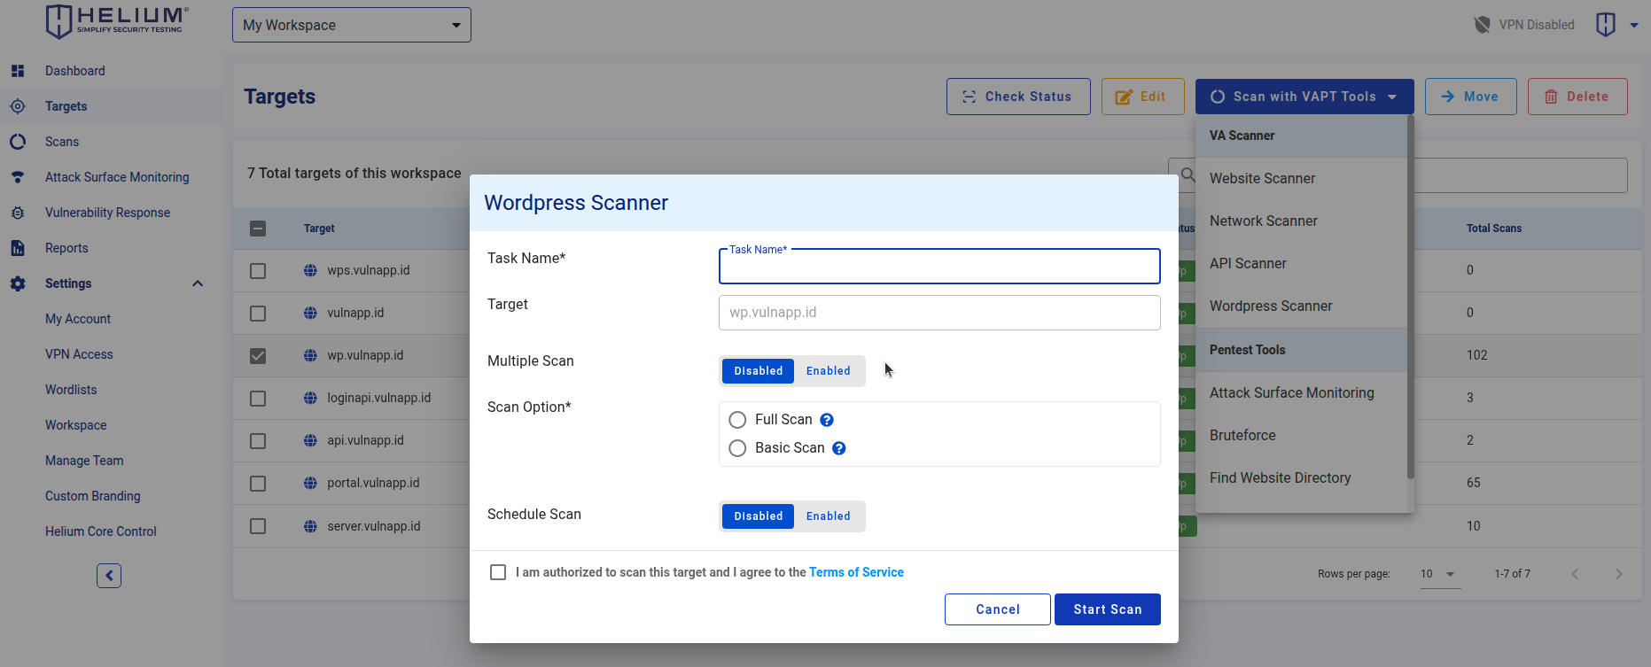This screenshot has height=667, width=1651.
Task: Open the profile dropdown arrow at top right
Action: click(x=1634, y=25)
